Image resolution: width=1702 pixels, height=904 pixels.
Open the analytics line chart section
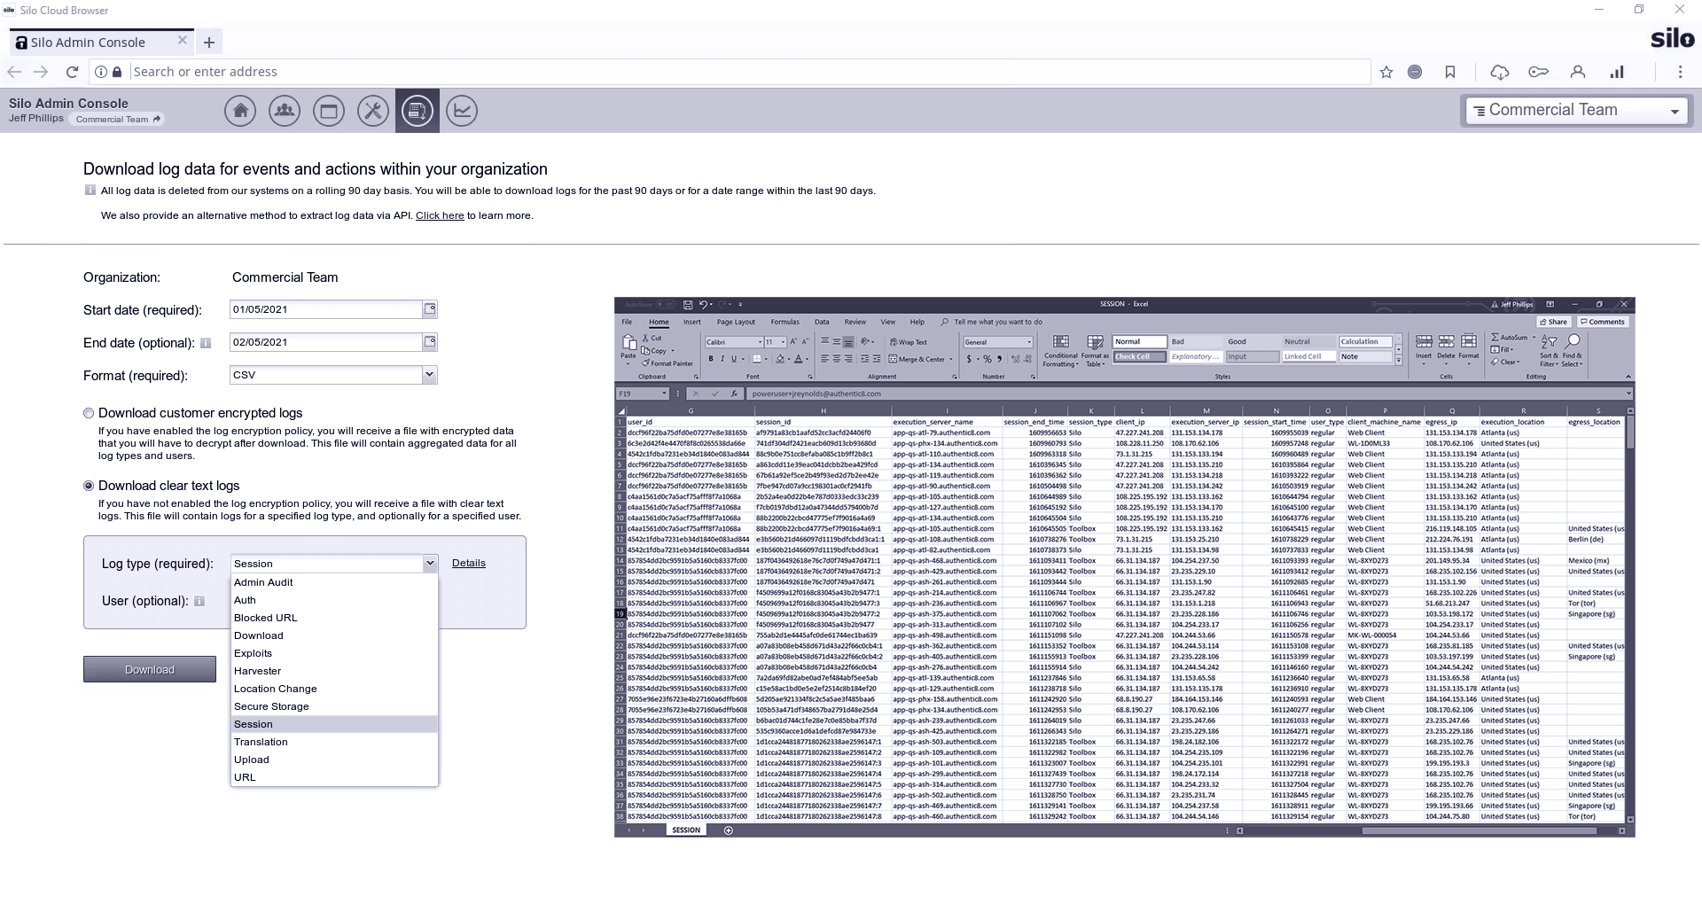pyautogui.click(x=462, y=111)
